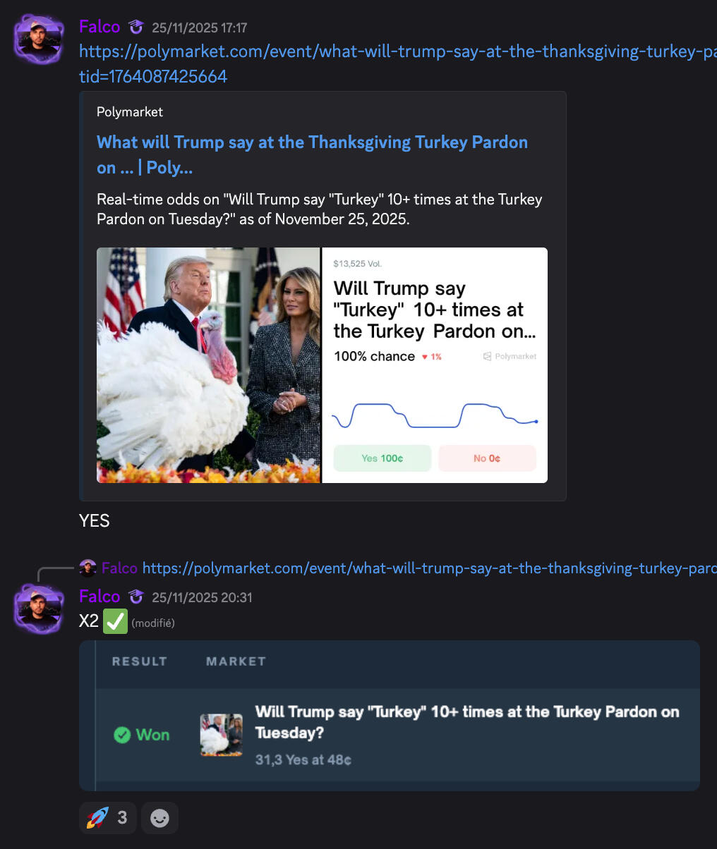Click the role badge beside second Falco username
Viewport: 717px width, 849px height.
(x=136, y=597)
